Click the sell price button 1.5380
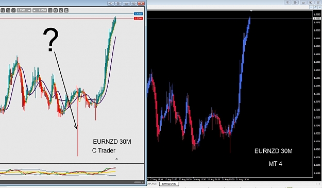 click(24, 10)
